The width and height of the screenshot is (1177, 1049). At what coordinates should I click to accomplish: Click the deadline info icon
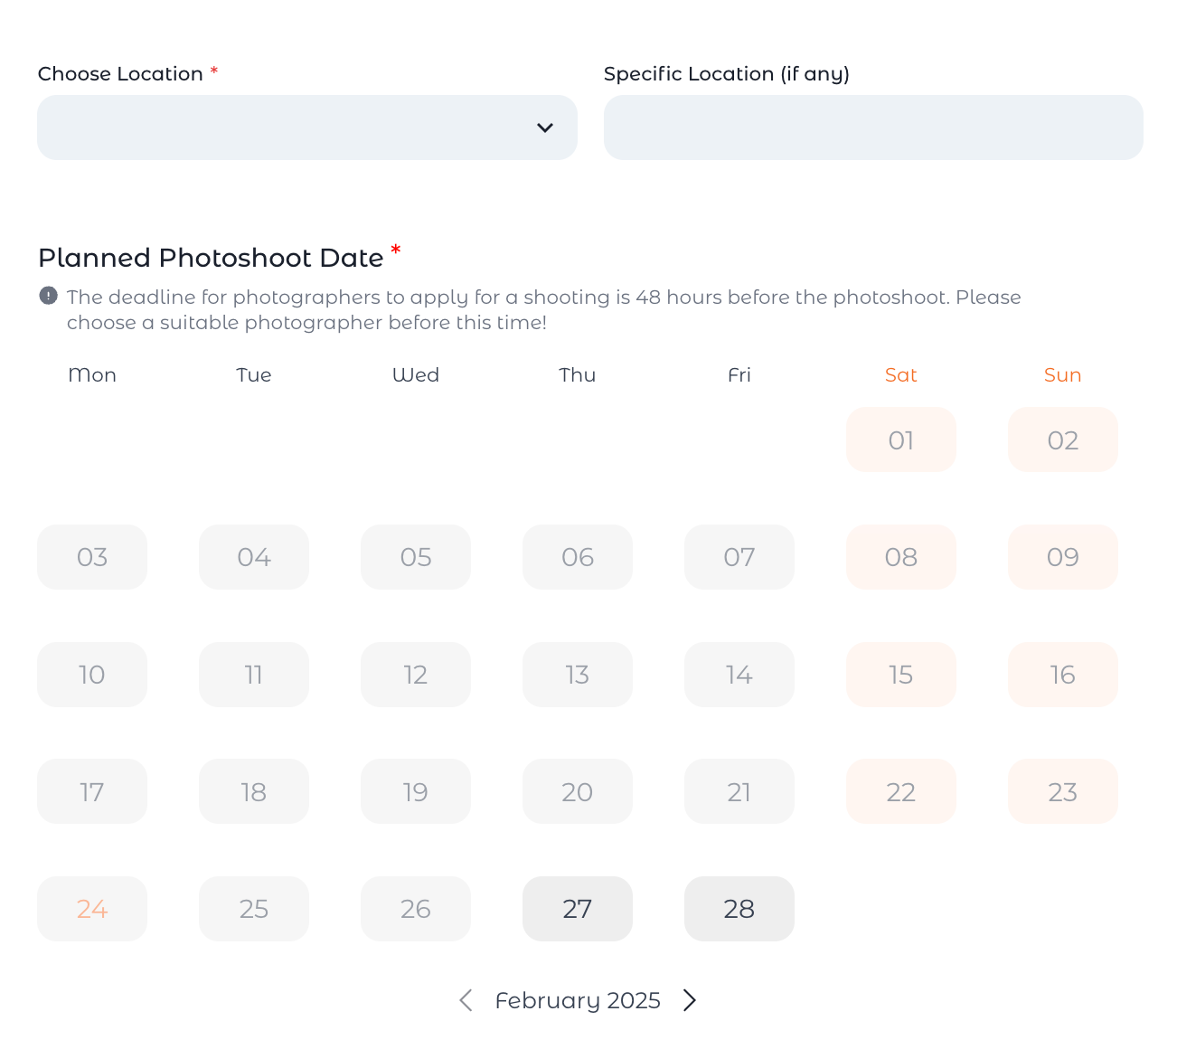pos(49,296)
